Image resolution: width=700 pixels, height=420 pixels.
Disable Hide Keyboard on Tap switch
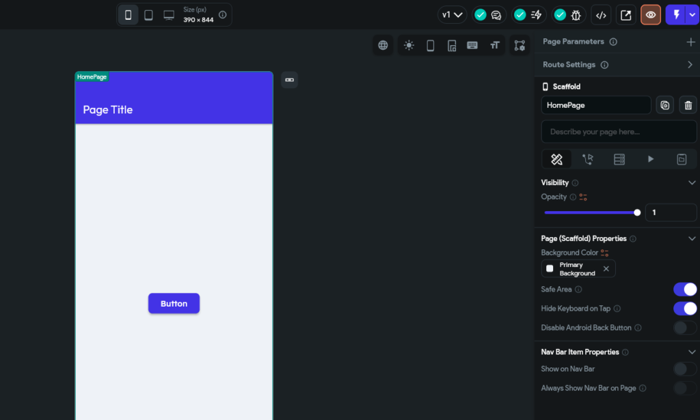(x=685, y=309)
